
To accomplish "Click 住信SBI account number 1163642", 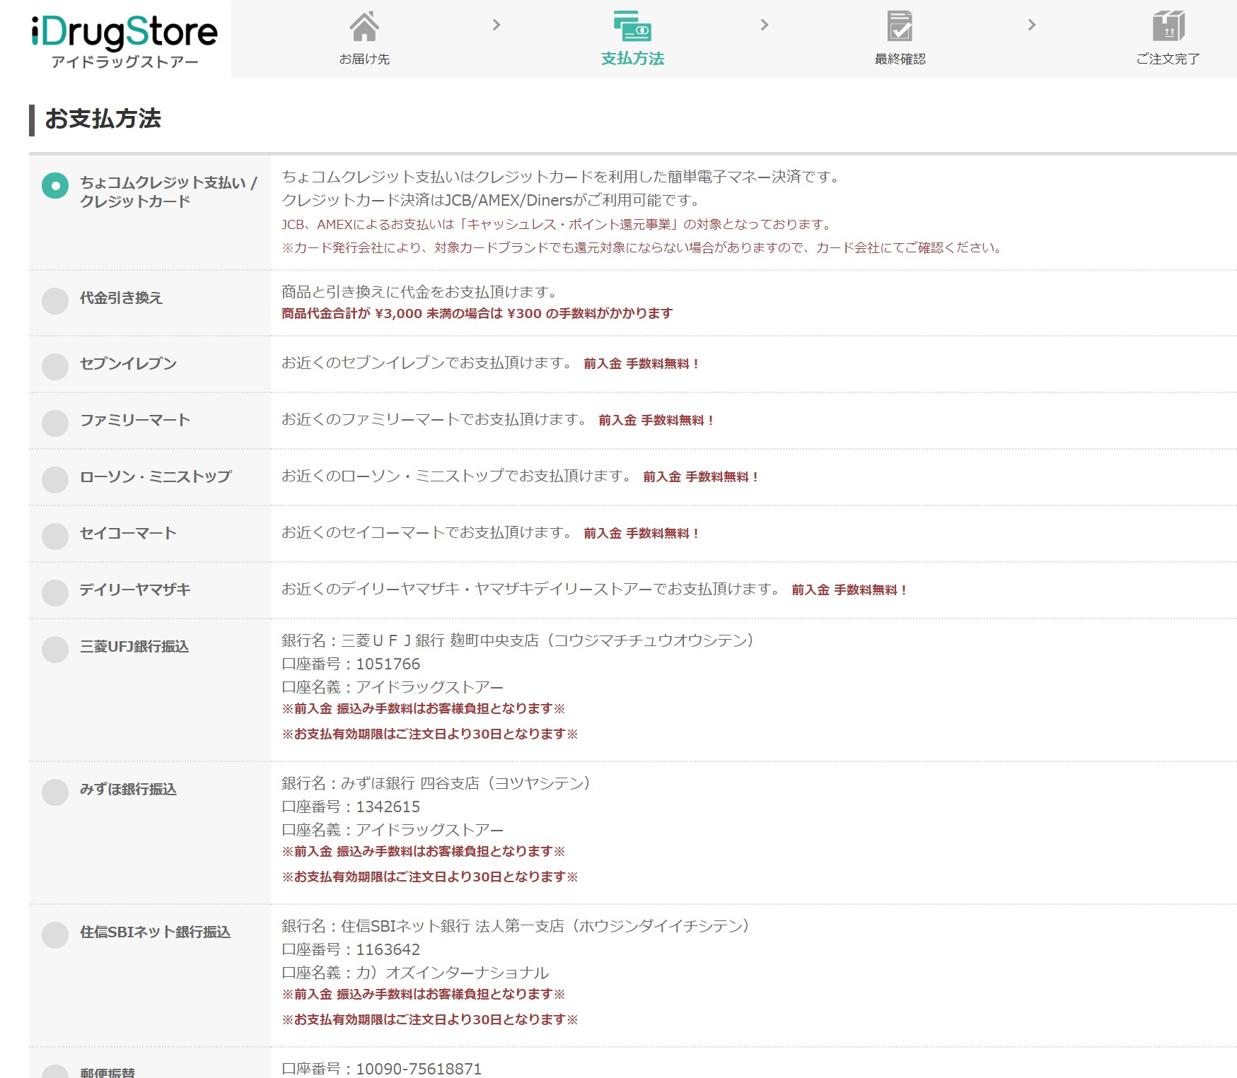I will (x=388, y=950).
